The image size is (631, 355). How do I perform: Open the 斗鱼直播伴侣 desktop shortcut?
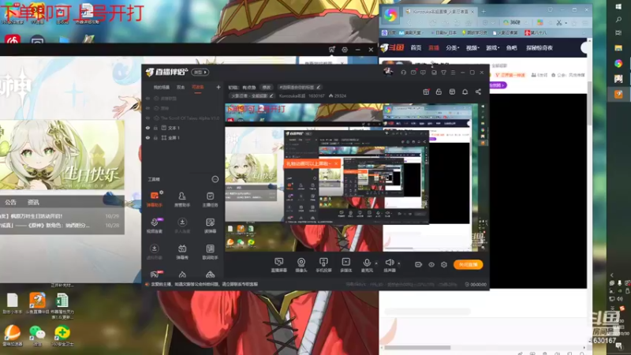37,303
